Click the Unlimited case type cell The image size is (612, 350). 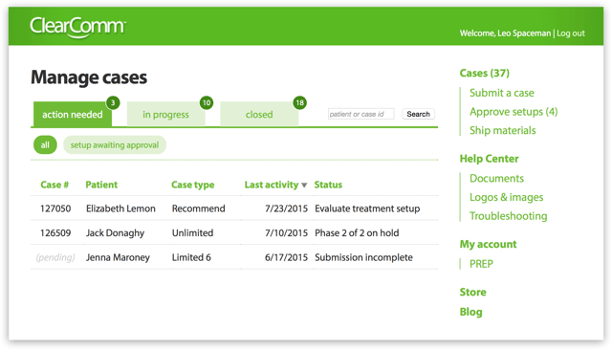pos(192,233)
